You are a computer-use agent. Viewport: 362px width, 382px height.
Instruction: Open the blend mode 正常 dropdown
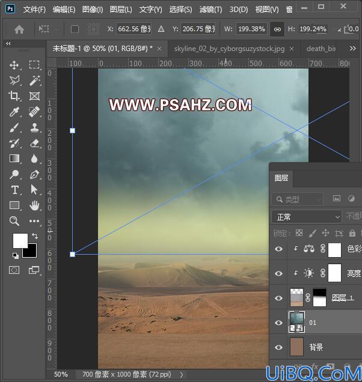[x=307, y=217]
